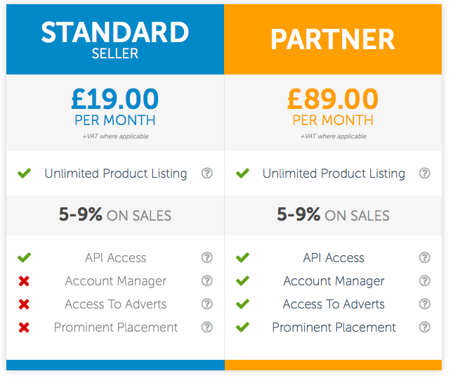Click red cross next to Standard Account Manager
The image size is (460, 383).
coord(24,281)
